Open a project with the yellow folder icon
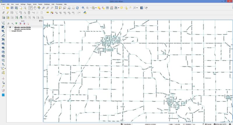 pyautogui.click(x=8, y=8)
